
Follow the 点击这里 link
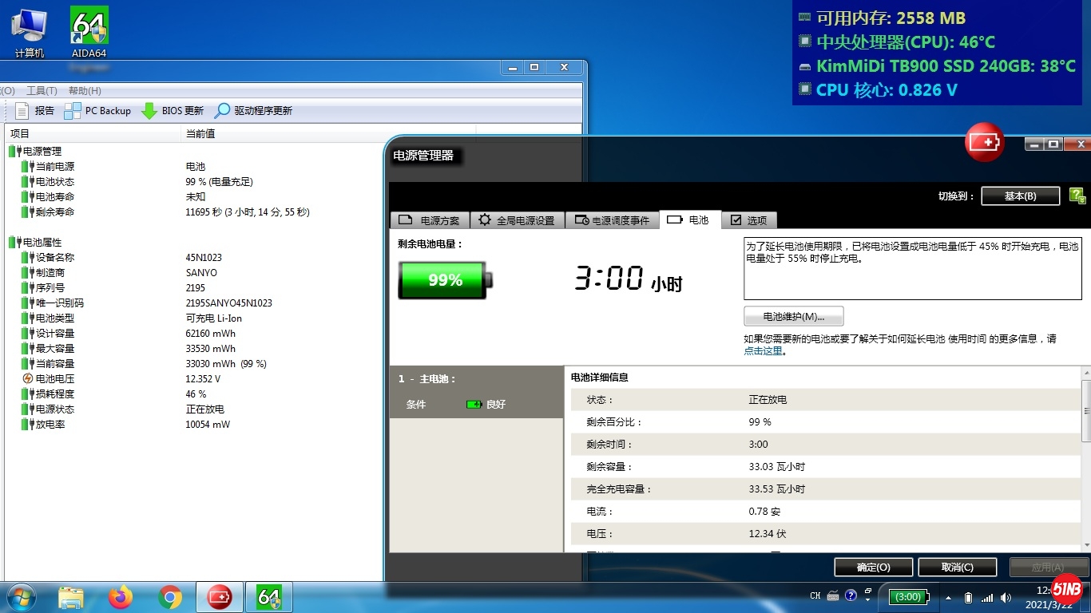(763, 350)
